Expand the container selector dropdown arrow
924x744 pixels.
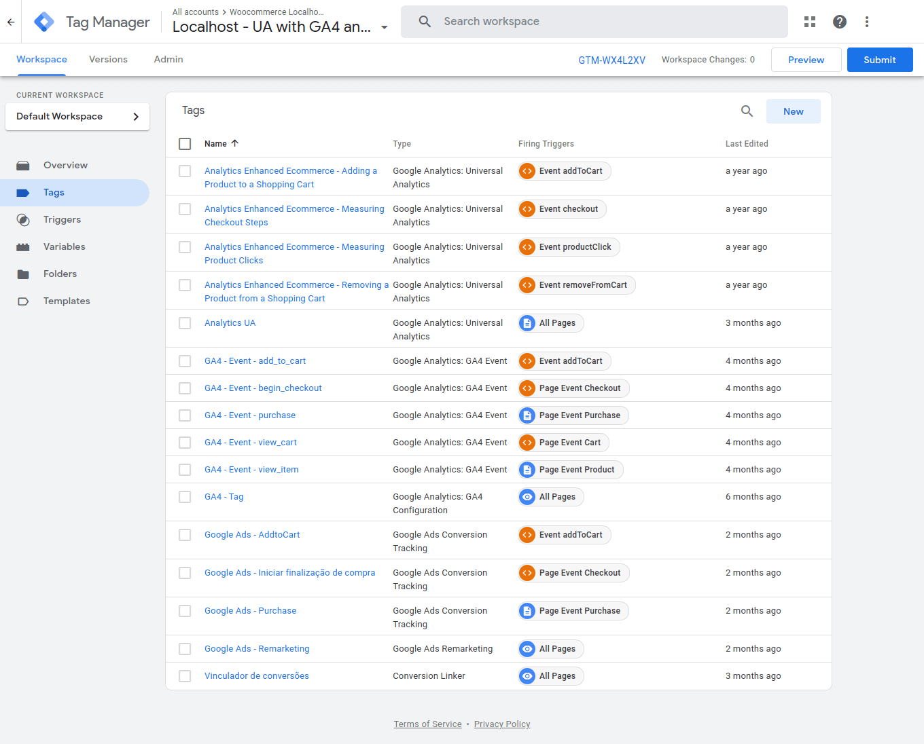click(385, 28)
